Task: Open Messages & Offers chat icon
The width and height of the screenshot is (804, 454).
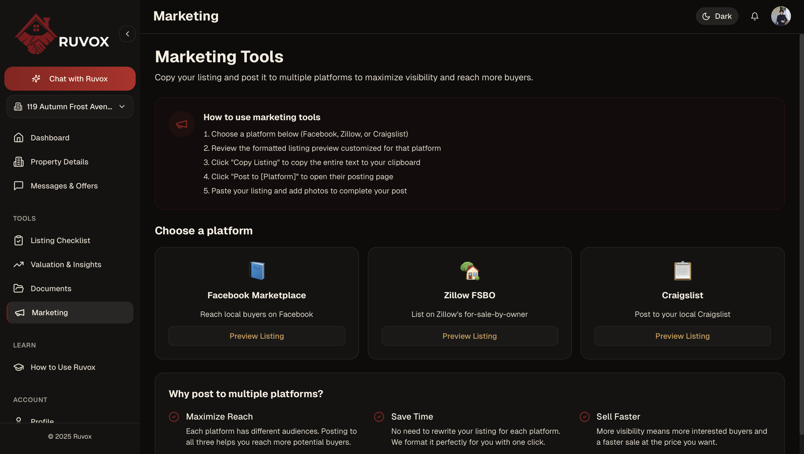Action: [x=19, y=185]
